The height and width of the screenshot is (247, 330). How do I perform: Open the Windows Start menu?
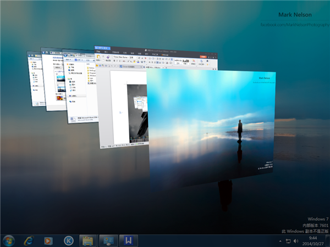[9, 240]
